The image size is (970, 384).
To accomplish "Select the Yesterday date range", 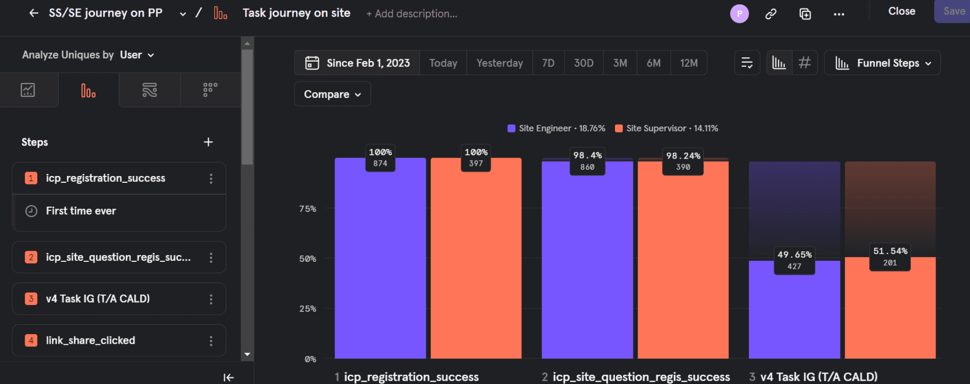I will pyautogui.click(x=500, y=63).
